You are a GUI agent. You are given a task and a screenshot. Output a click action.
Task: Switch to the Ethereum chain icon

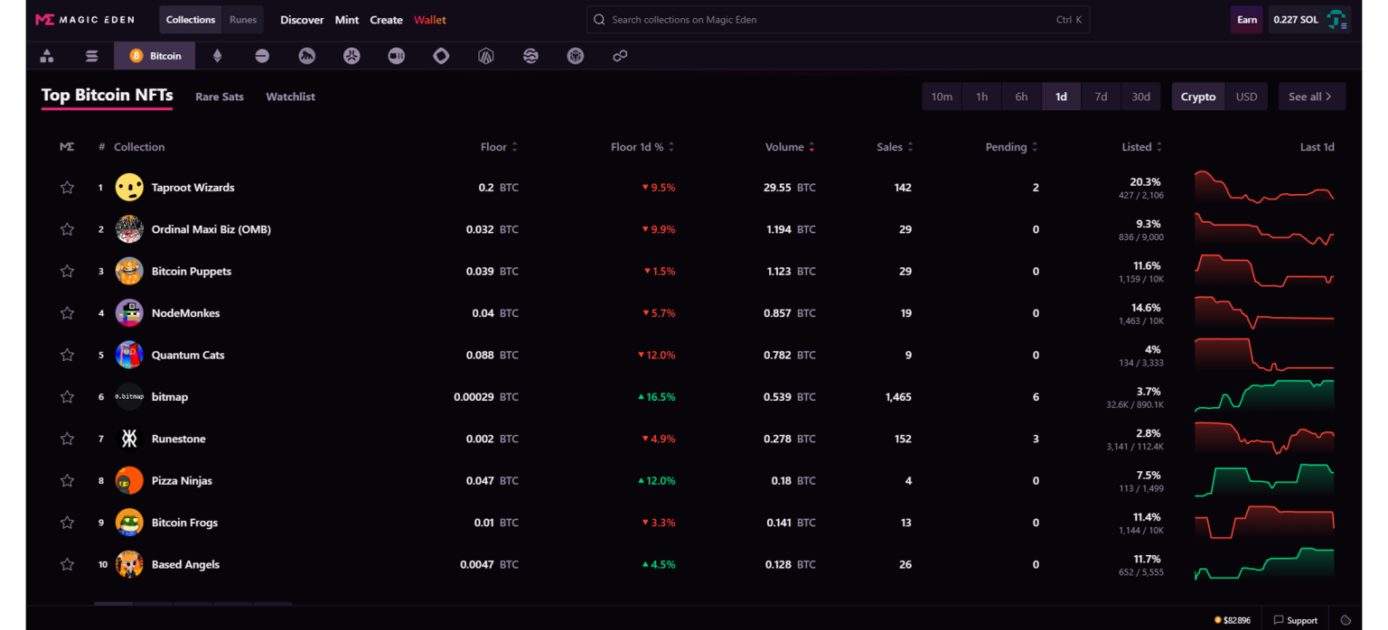tap(217, 56)
